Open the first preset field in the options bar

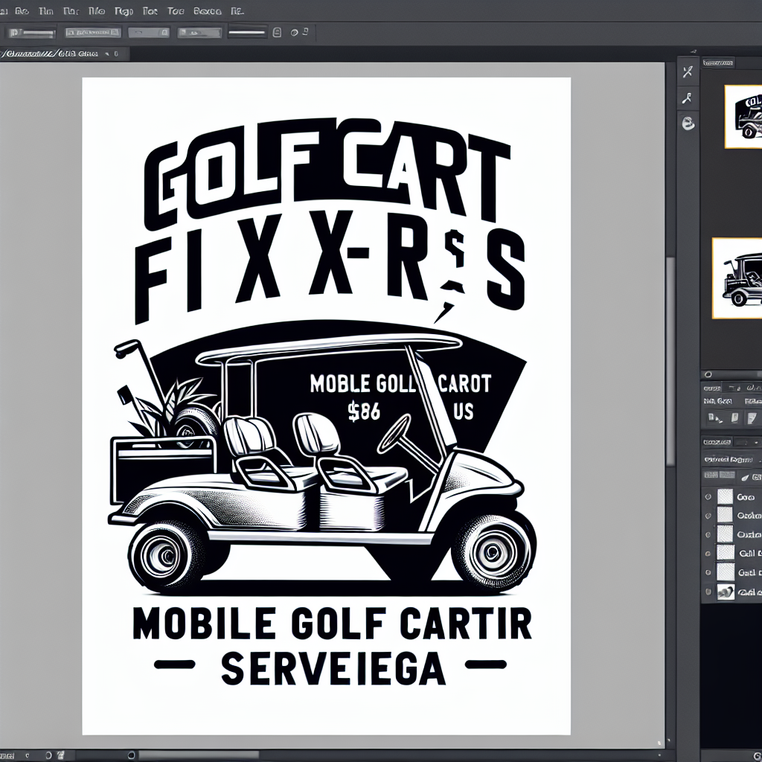[x=32, y=33]
